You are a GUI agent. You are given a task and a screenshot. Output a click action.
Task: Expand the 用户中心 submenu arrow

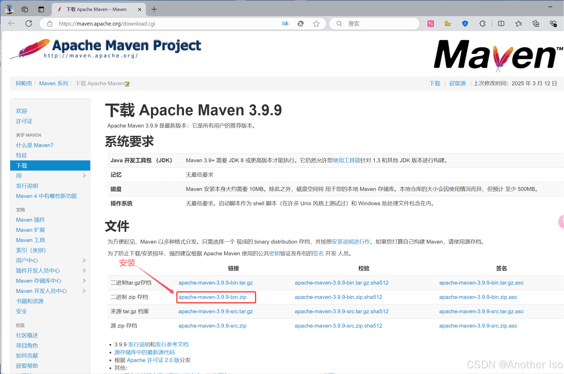click(x=84, y=260)
